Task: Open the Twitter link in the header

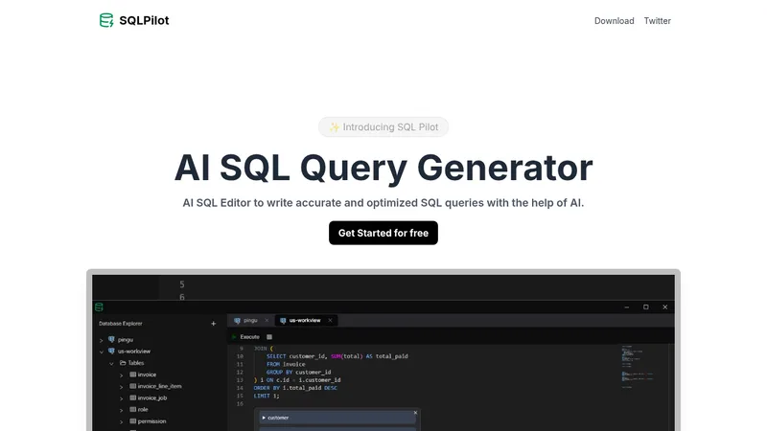Action: [657, 21]
